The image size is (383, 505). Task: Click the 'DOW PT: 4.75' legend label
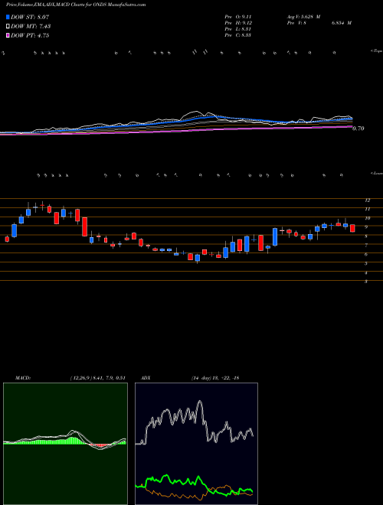(x=30, y=36)
